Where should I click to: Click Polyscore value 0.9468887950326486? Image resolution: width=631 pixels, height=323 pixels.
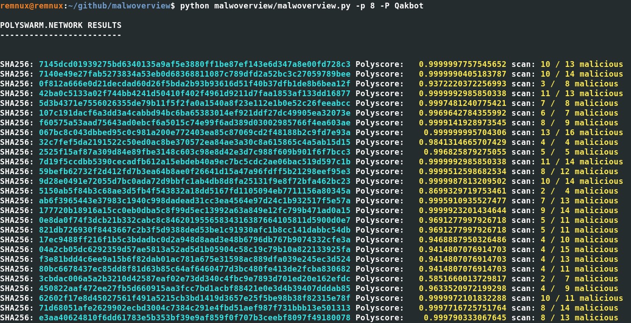(x=462, y=240)
